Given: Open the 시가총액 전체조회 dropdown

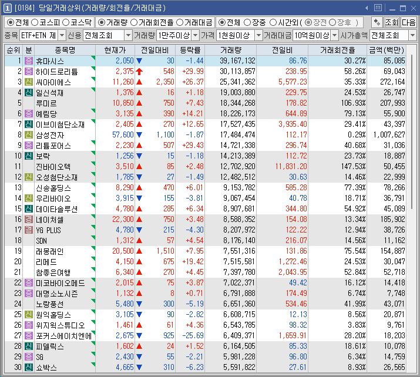Looking at the screenshot, I should pyautogui.click(x=412, y=35).
